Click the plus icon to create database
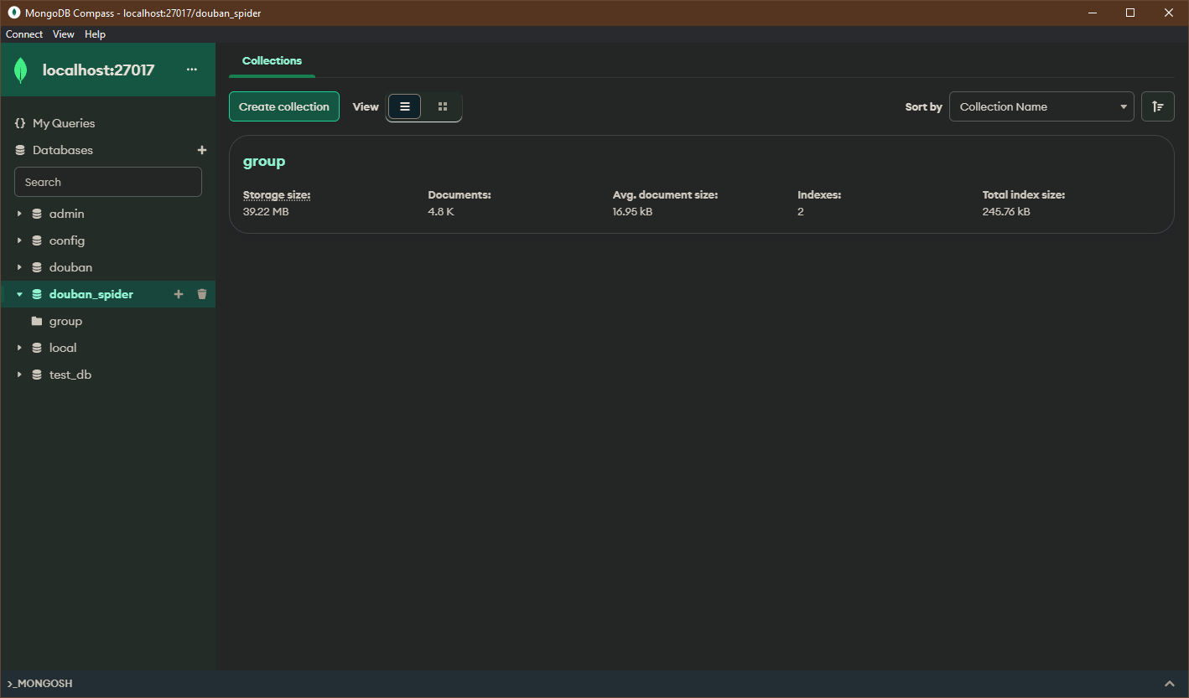 pos(202,150)
